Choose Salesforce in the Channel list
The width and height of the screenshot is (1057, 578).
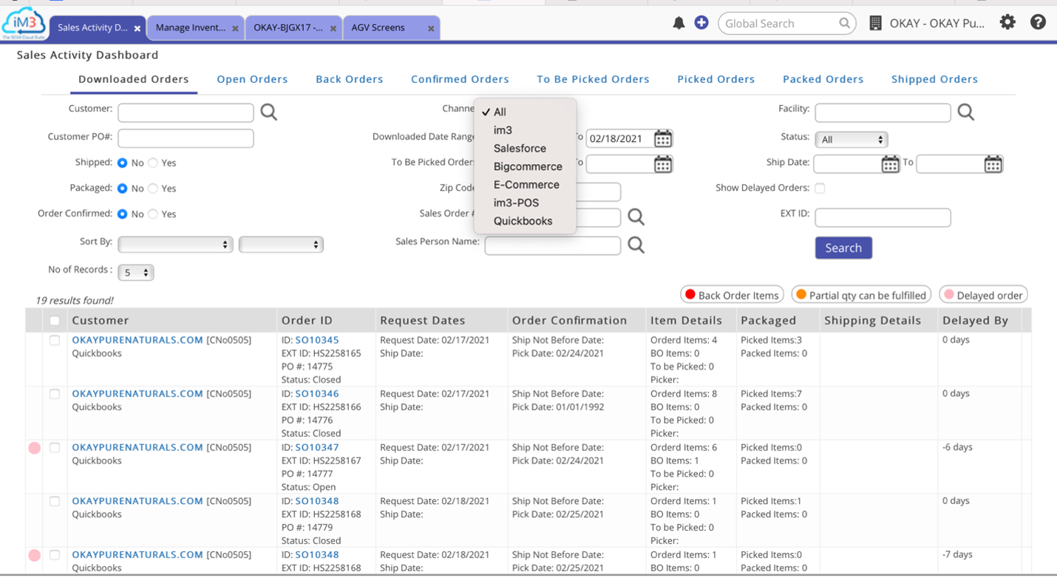tap(525, 149)
